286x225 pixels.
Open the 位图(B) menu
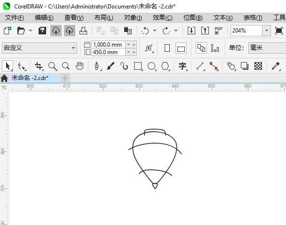coord(193,18)
